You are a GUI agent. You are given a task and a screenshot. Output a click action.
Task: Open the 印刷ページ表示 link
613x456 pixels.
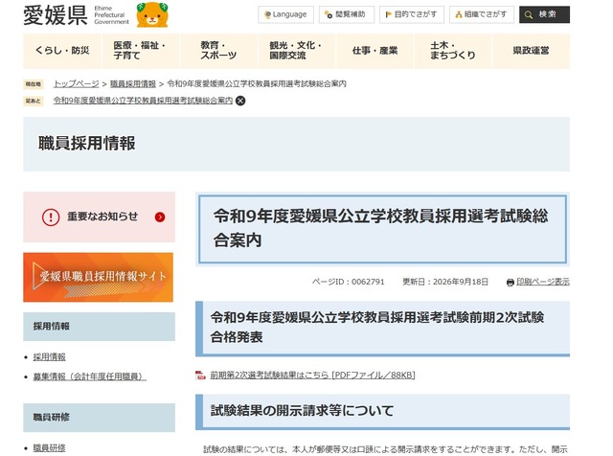point(543,282)
